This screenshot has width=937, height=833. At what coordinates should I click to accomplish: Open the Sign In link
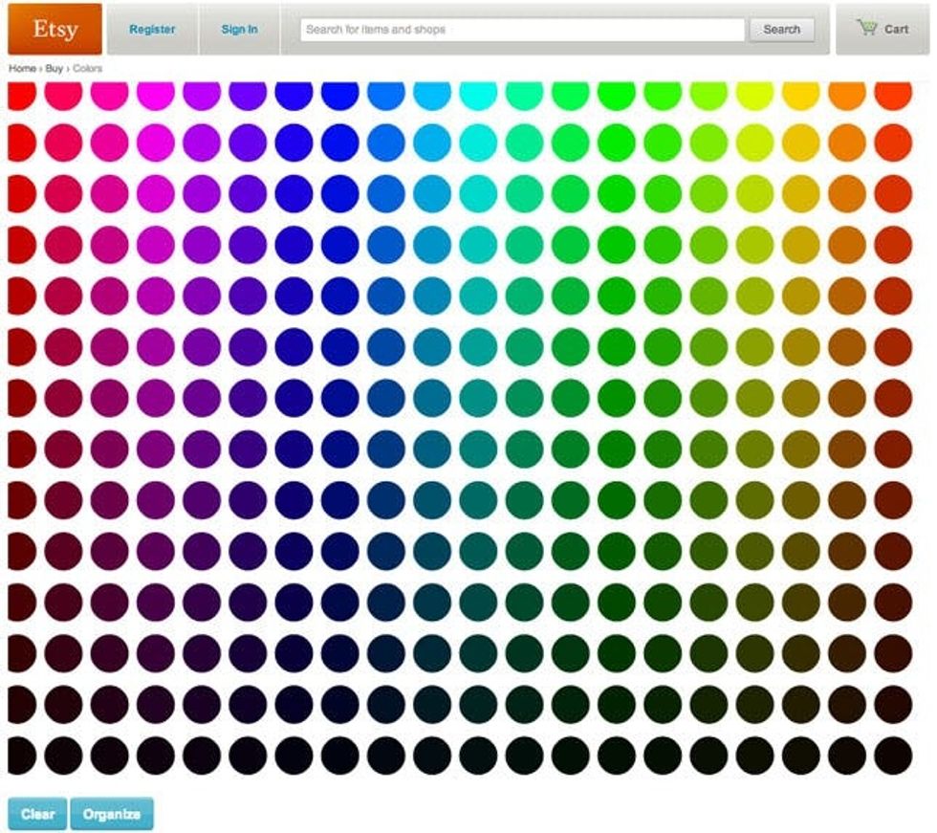coord(239,30)
